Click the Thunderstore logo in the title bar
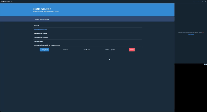Screen dimensions: 207x112 [2, 2]
